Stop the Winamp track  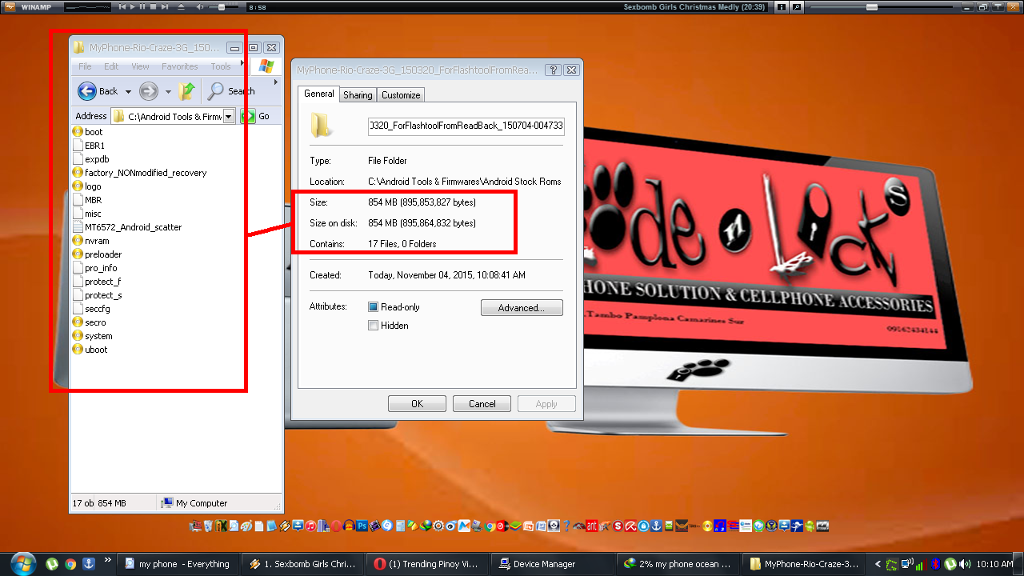[x=154, y=7]
